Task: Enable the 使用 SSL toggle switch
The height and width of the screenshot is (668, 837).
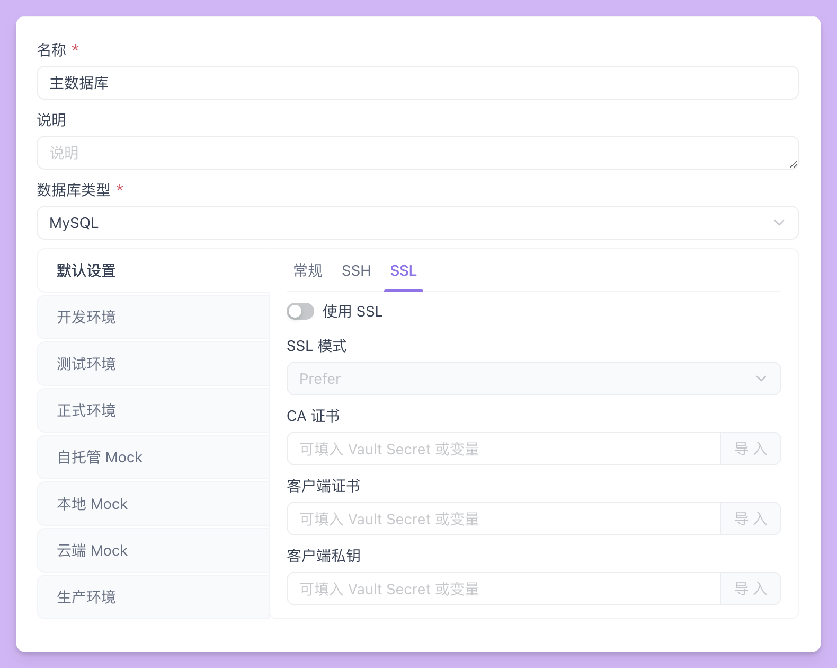Action: (x=300, y=311)
